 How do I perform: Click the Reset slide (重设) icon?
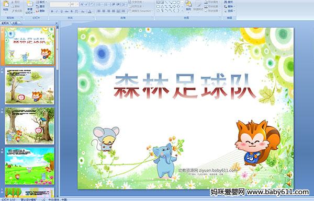pyautogui.click(x=40, y=7)
